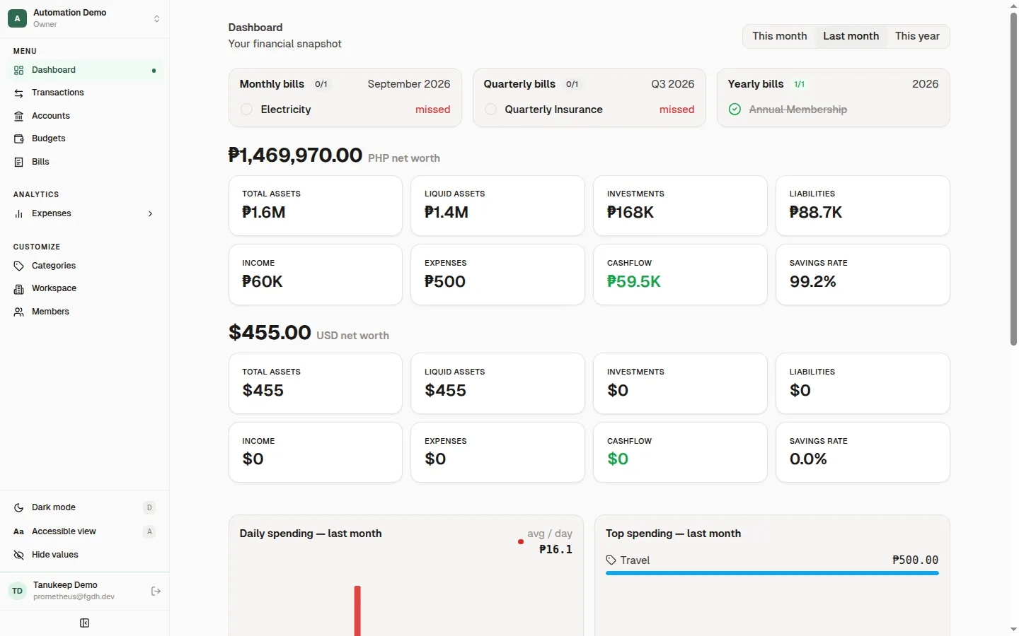Image resolution: width=1019 pixels, height=636 pixels.
Task: Click the green A workspace avatar
Action: (x=17, y=18)
